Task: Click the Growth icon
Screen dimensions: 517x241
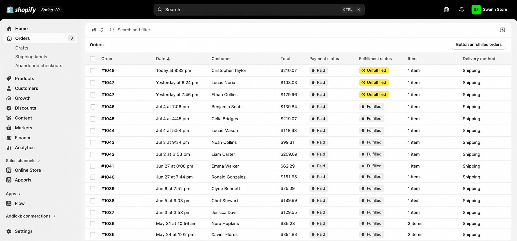Action: click(9, 98)
